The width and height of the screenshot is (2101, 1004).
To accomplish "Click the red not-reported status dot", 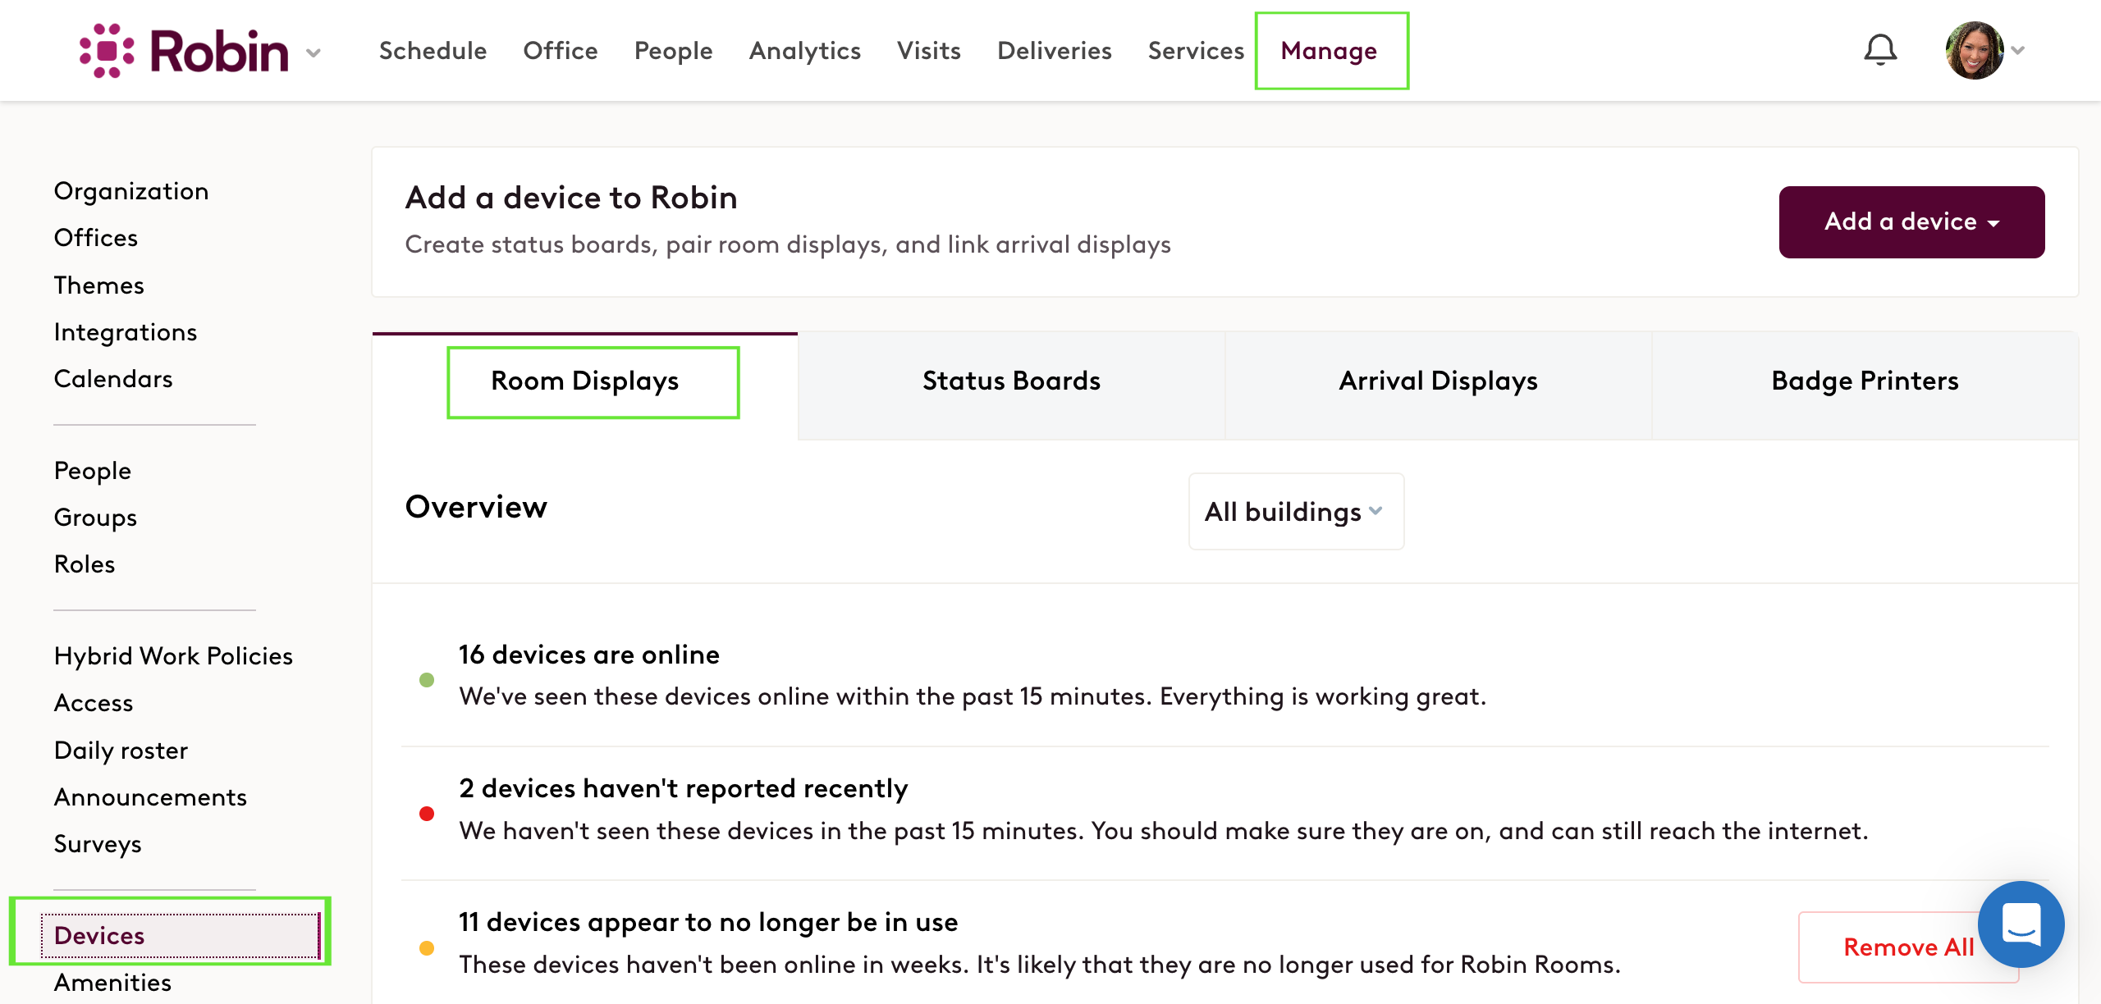I will [x=427, y=814].
